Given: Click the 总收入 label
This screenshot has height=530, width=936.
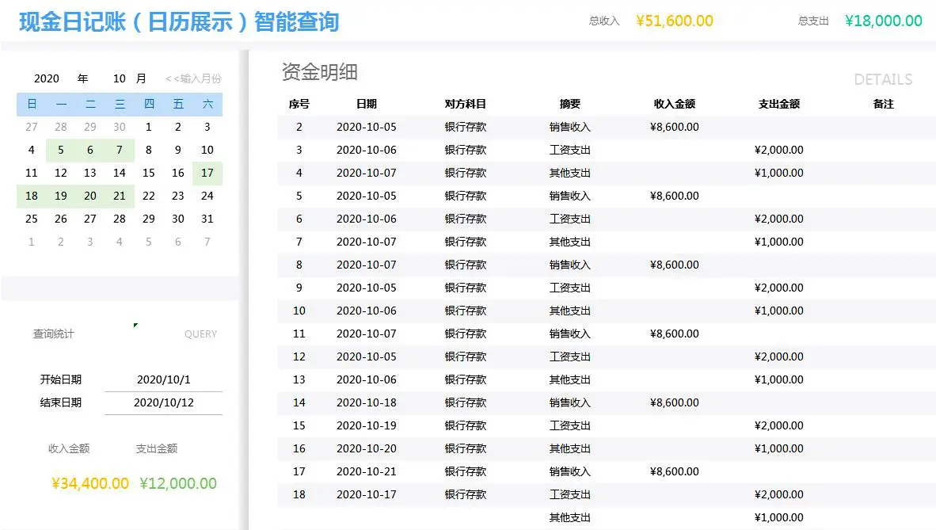Looking at the screenshot, I should [604, 21].
